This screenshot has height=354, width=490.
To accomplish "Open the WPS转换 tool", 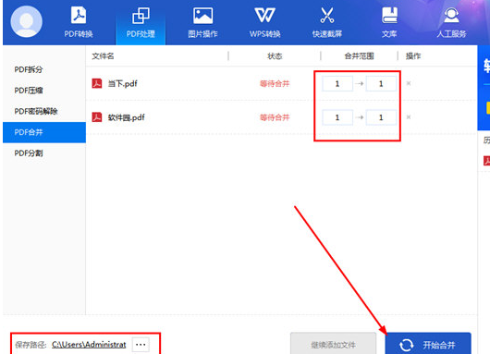I will pyautogui.click(x=264, y=22).
